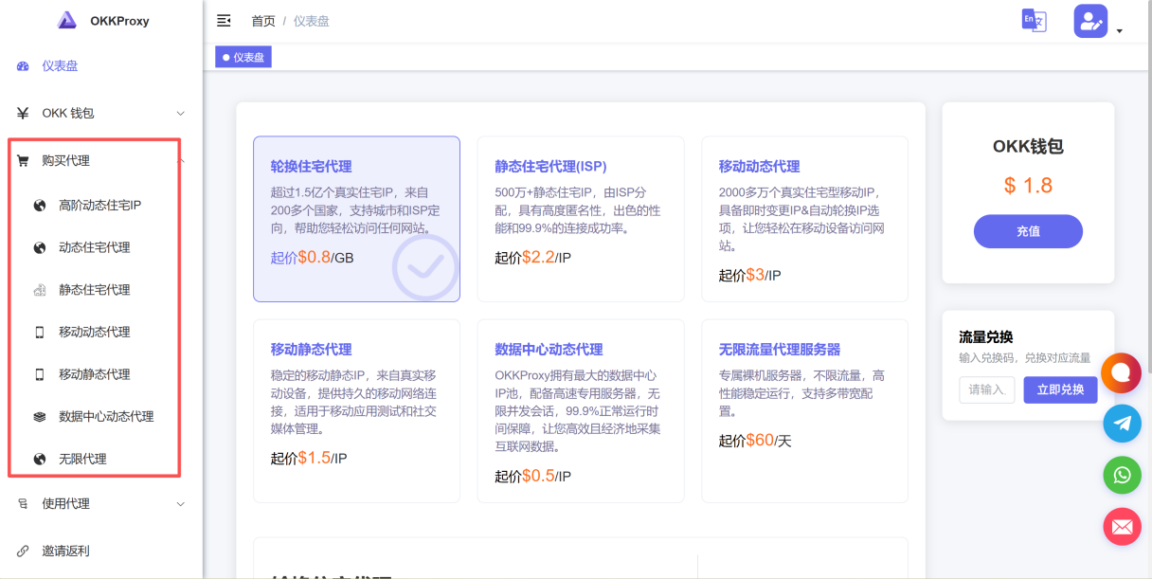This screenshot has height=579, width=1152.
Task: Click the phone icon beside 移动静态代理
Action: click(x=40, y=374)
